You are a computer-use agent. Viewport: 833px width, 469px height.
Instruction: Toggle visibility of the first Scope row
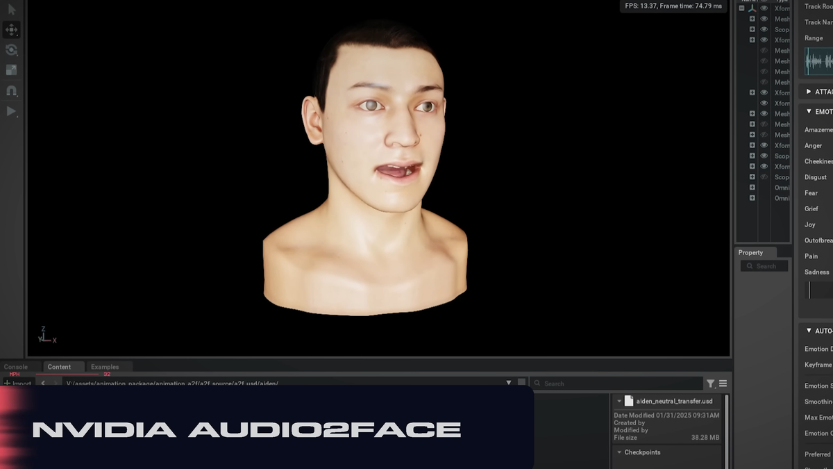764,29
